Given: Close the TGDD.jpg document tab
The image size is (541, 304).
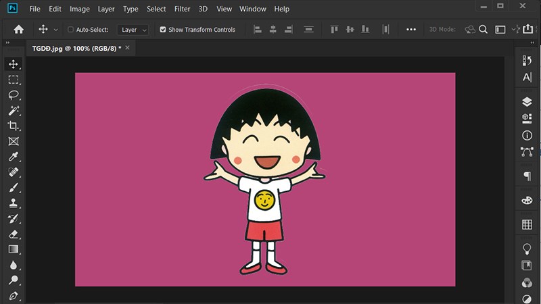Looking at the screenshot, I should [128, 49].
